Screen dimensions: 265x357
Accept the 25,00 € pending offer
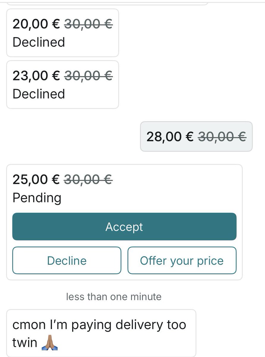point(124,226)
